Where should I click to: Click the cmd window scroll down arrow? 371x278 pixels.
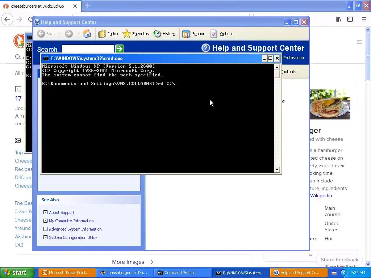tap(277, 169)
